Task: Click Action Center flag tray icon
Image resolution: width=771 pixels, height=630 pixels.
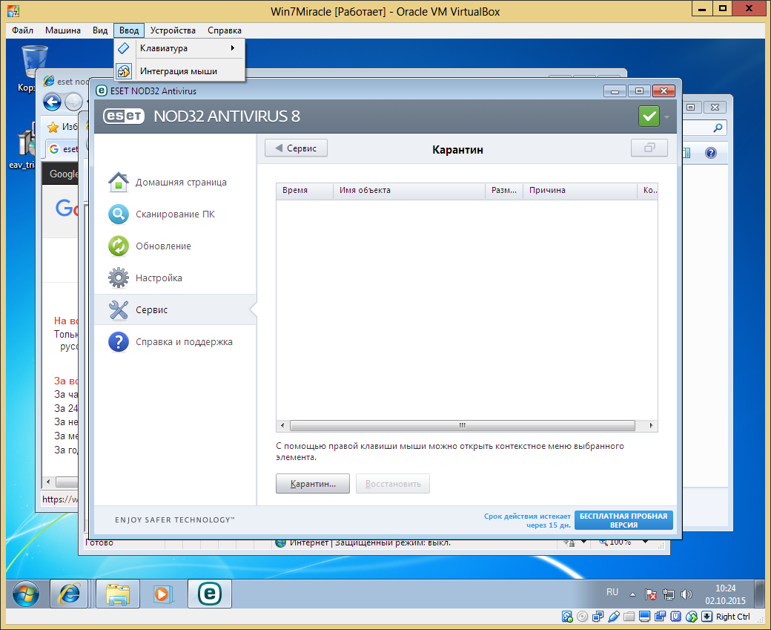Action: [x=651, y=594]
